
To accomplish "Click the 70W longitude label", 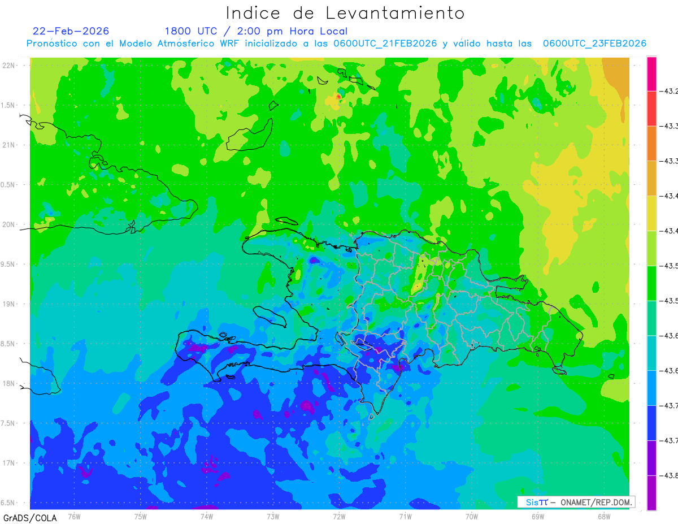I will pos(471,517).
